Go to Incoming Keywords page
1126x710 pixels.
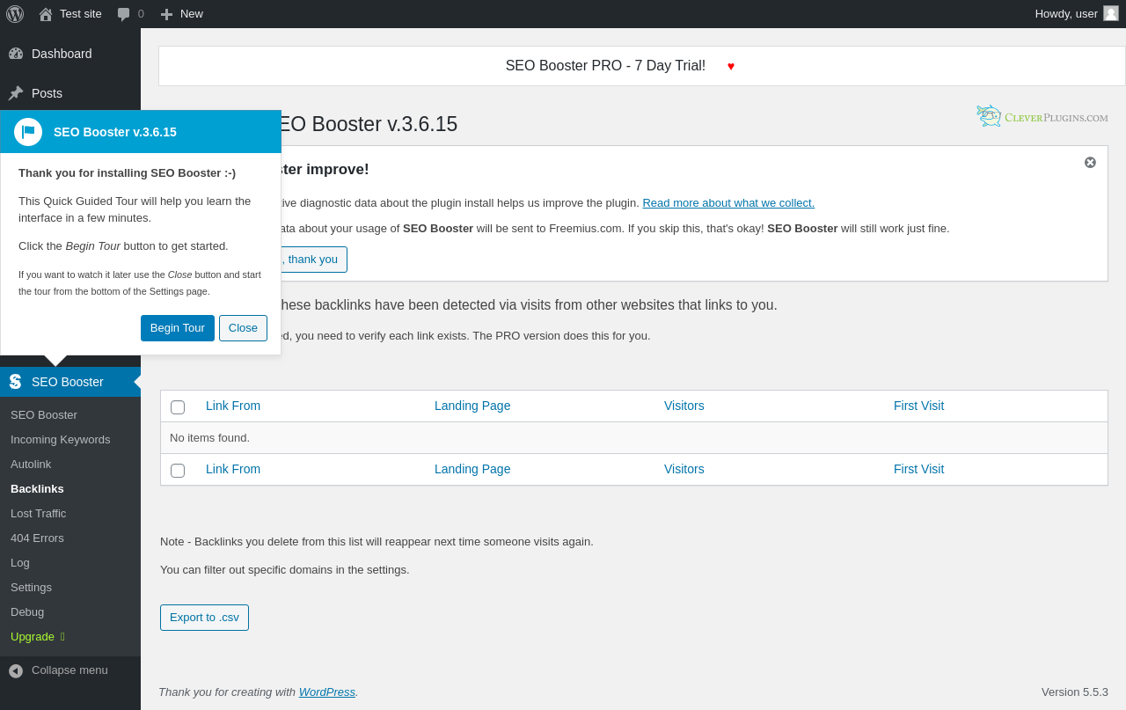click(x=61, y=440)
